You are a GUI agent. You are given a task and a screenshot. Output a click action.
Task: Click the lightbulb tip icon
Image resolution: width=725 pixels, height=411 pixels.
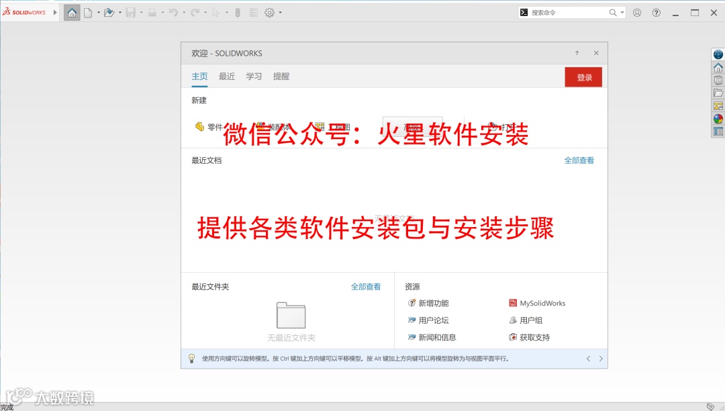point(191,359)
